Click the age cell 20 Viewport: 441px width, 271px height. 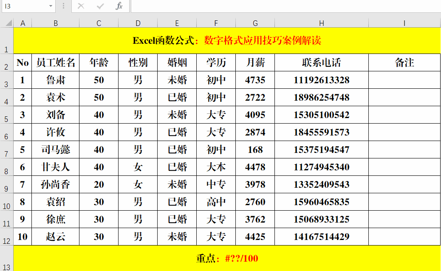click(99, 185)
